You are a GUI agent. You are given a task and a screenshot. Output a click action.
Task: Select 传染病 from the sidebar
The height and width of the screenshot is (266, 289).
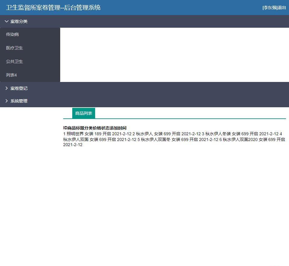11,34
